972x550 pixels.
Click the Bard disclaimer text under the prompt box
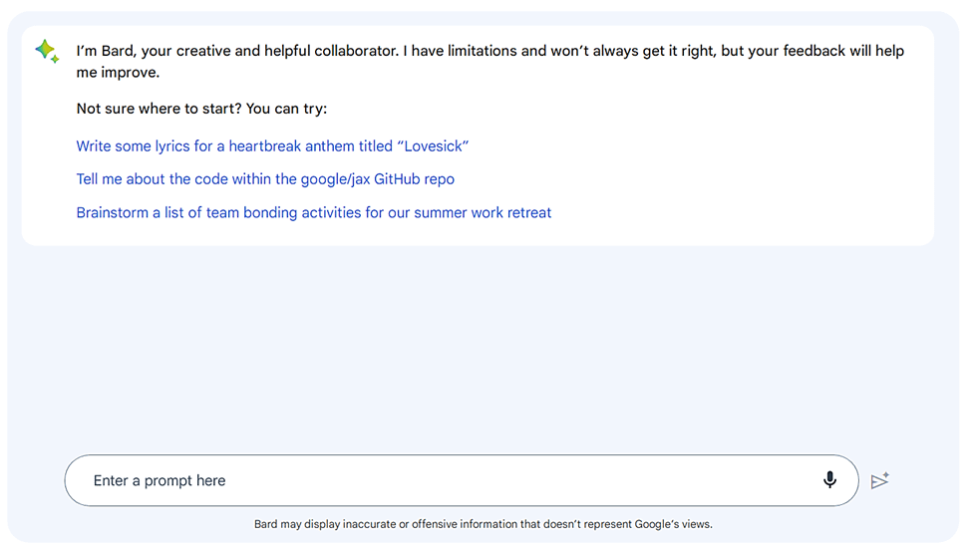click(x=483, y=524)
